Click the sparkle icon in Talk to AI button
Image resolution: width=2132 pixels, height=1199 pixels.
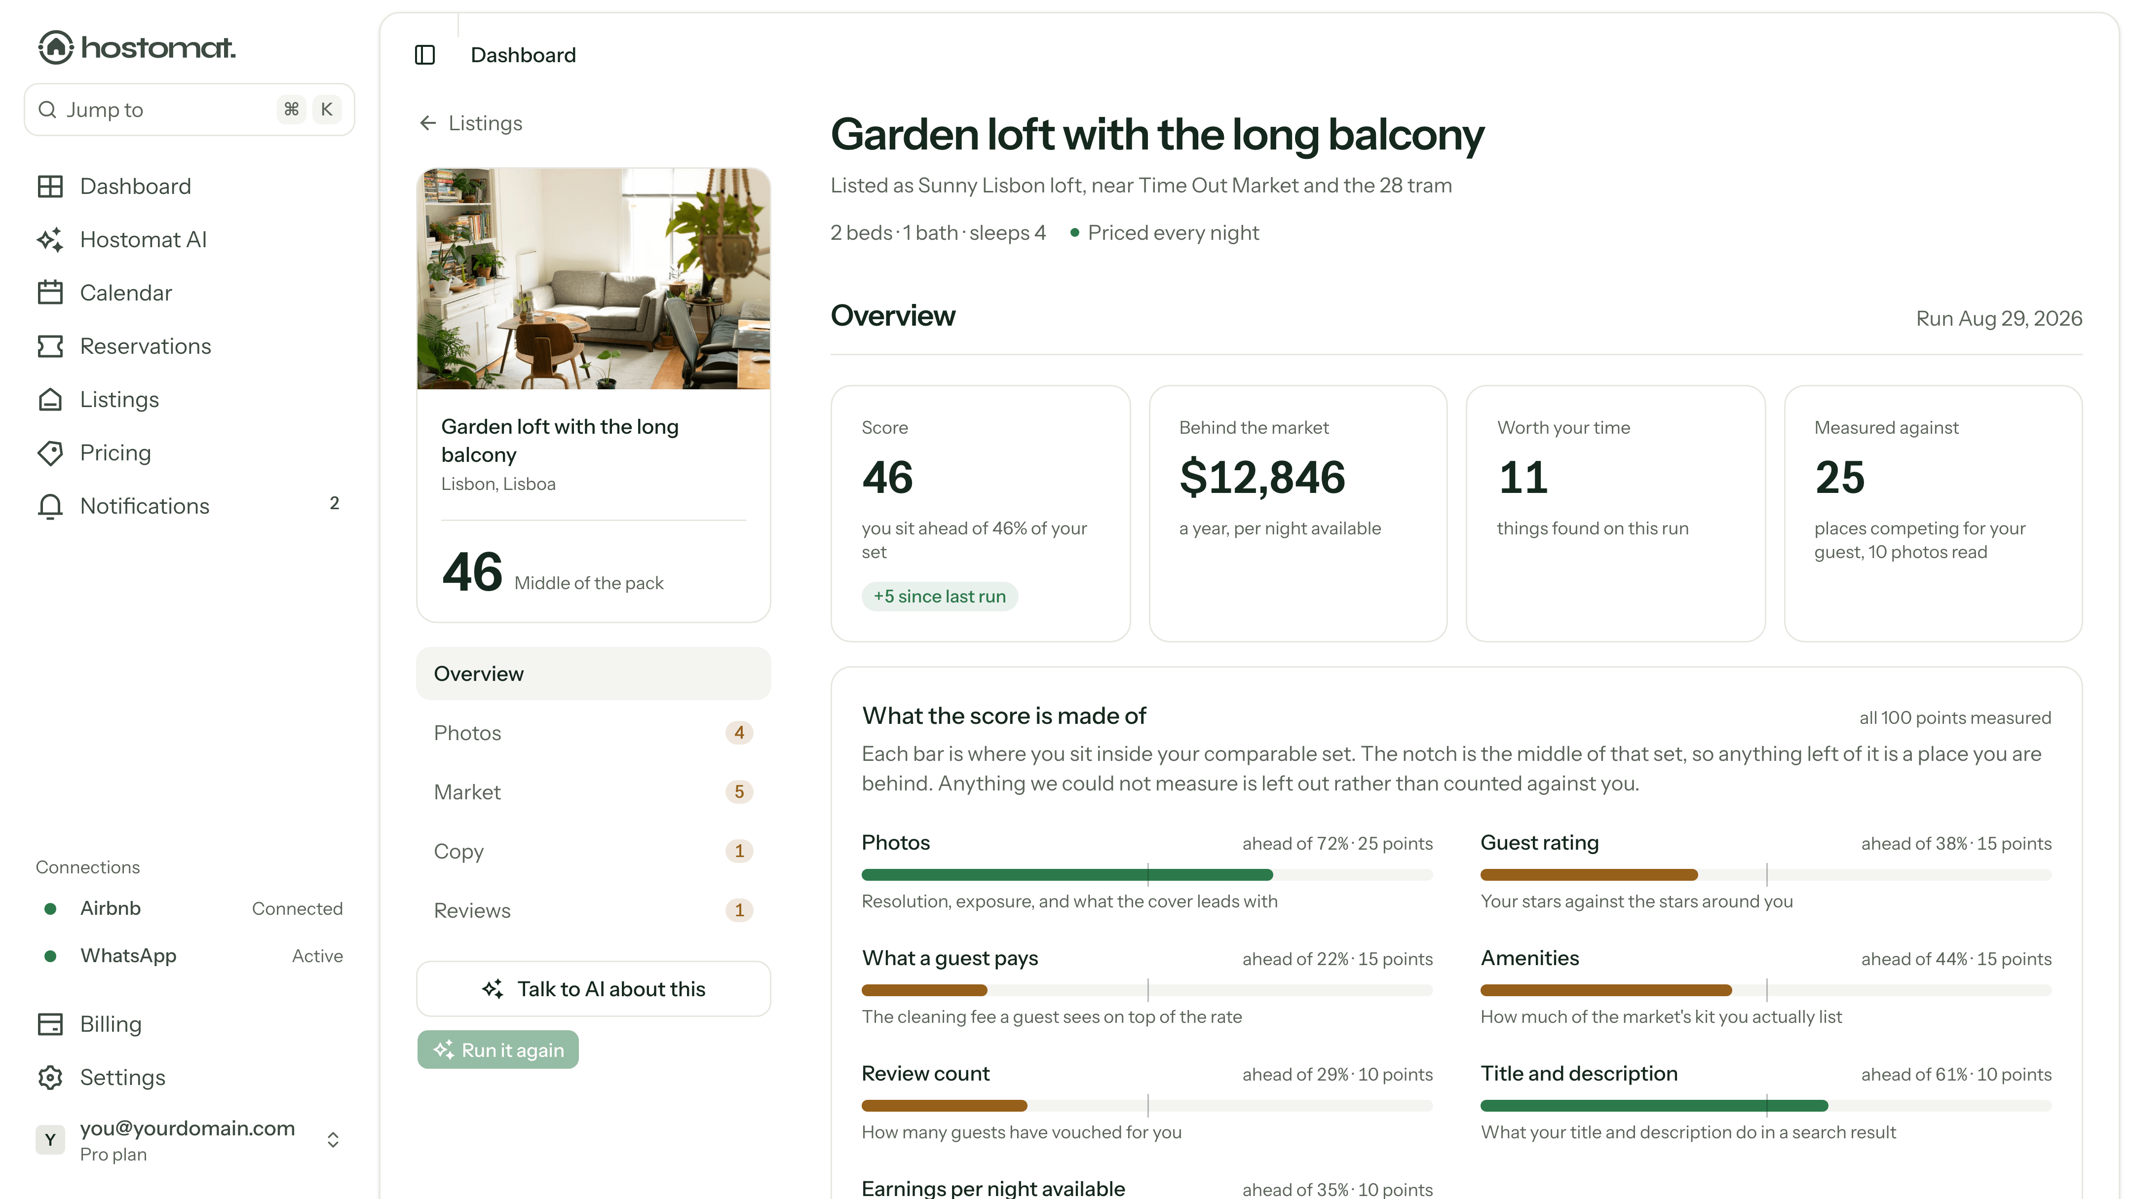coord(493,989)
